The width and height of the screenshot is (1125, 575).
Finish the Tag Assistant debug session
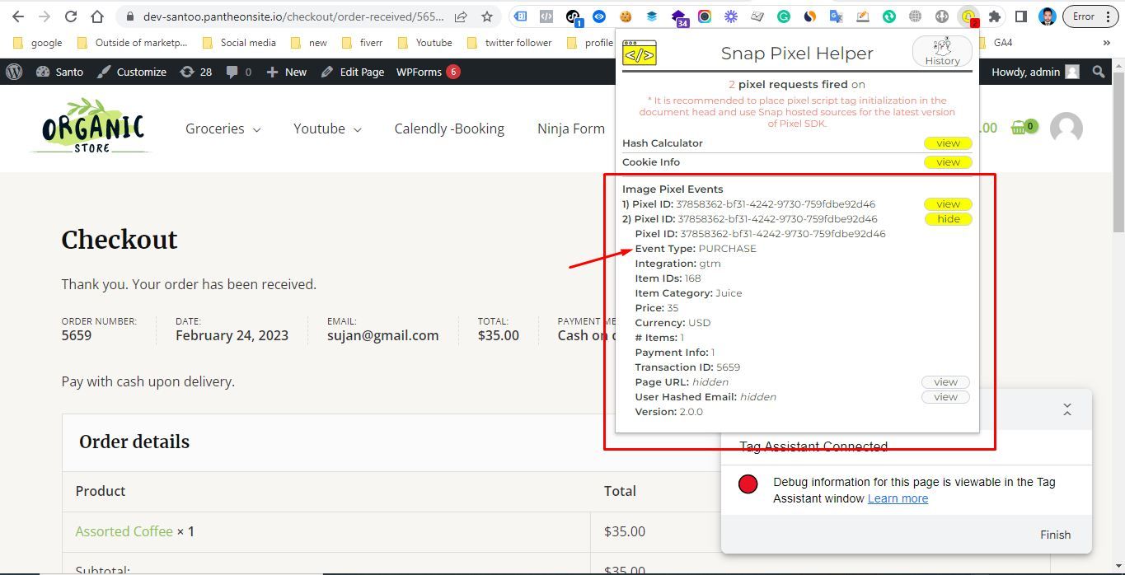click(1055, 535)
